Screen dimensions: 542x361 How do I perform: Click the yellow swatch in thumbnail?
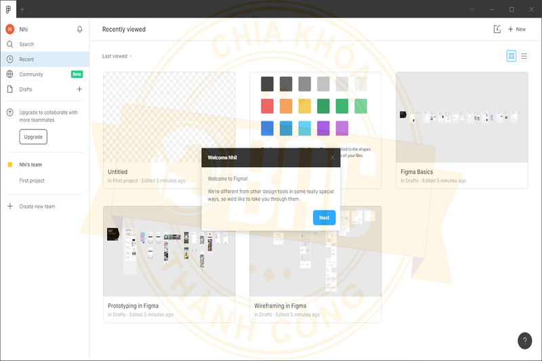[x=304, y=106]
